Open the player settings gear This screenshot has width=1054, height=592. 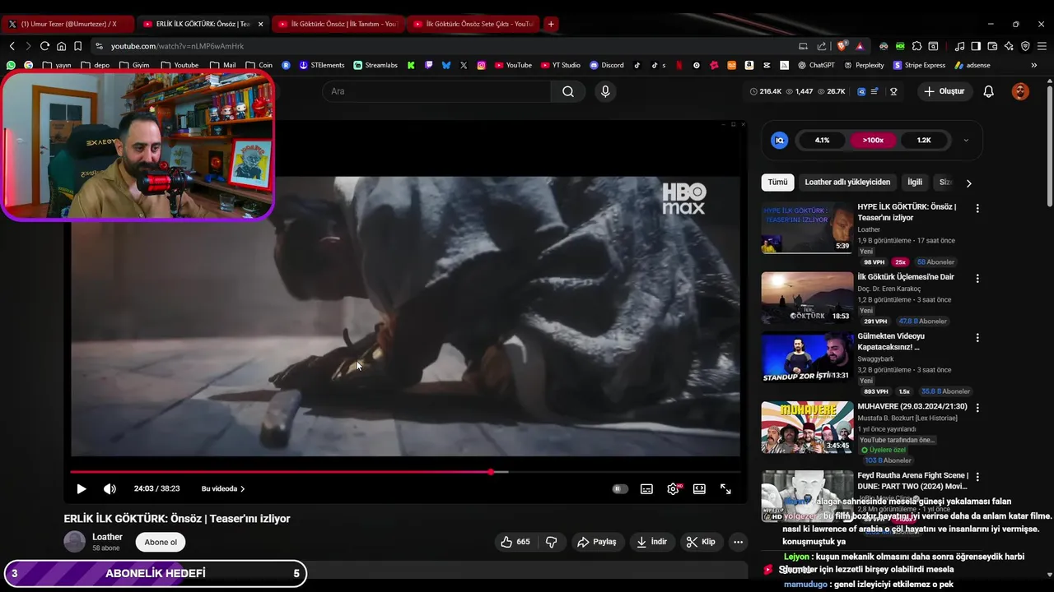673,488
